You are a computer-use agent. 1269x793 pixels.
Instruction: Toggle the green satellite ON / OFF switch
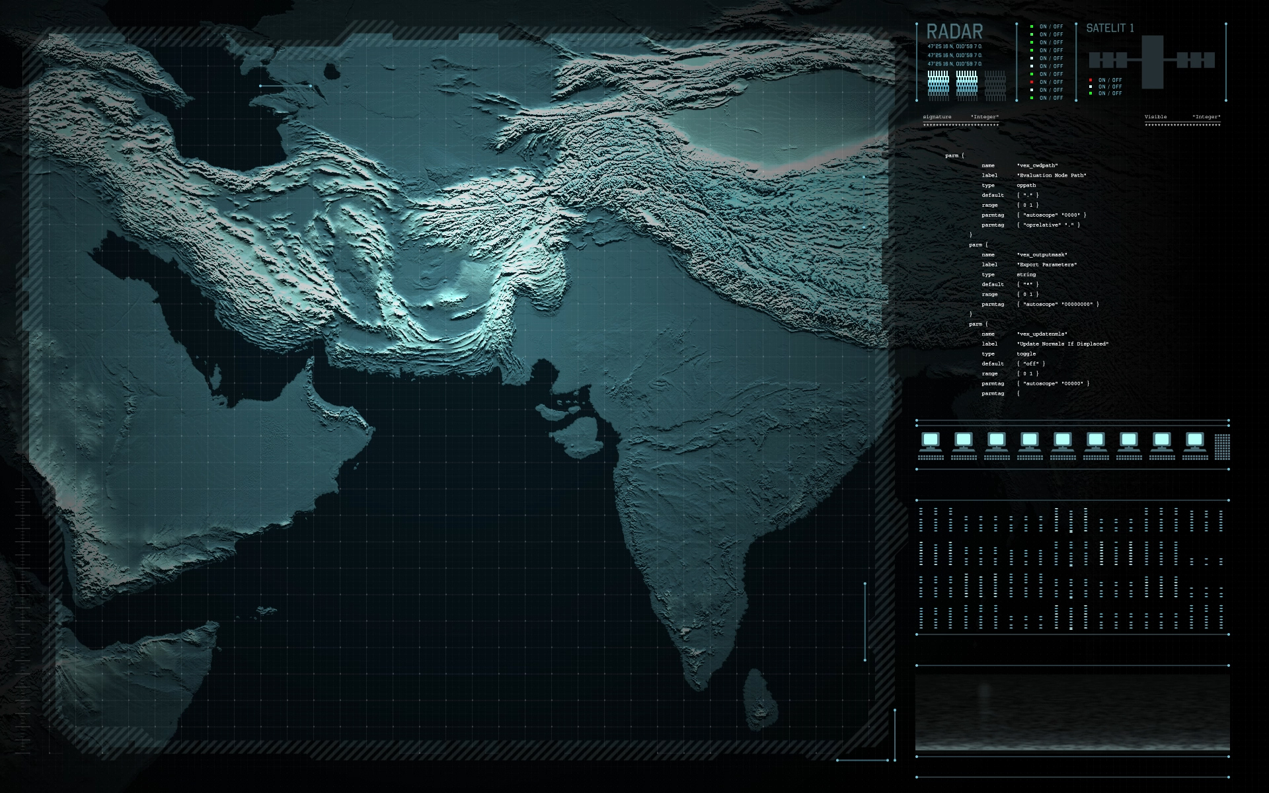pos(1110,93)
